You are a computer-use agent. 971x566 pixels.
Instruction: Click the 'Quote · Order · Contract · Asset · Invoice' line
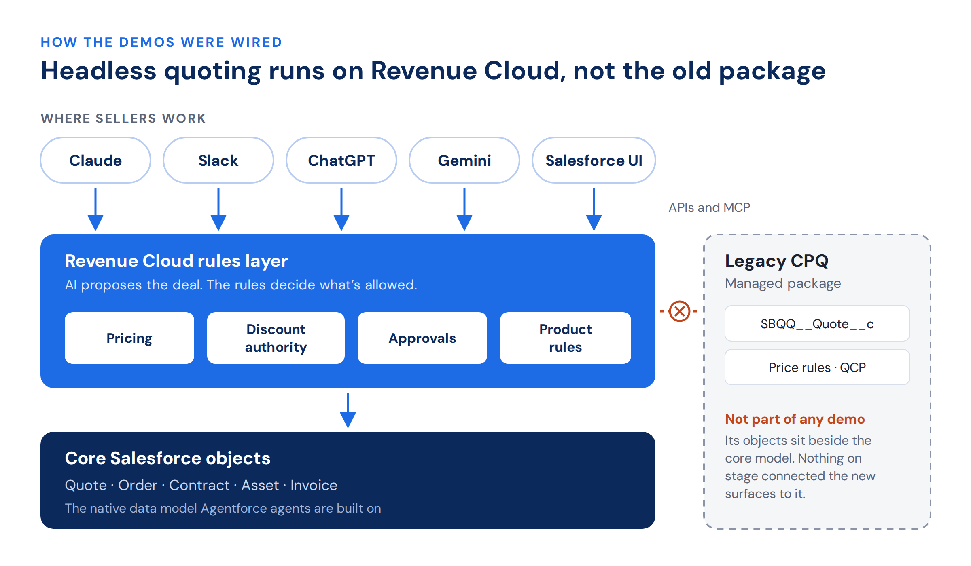[x=201, y=485]
